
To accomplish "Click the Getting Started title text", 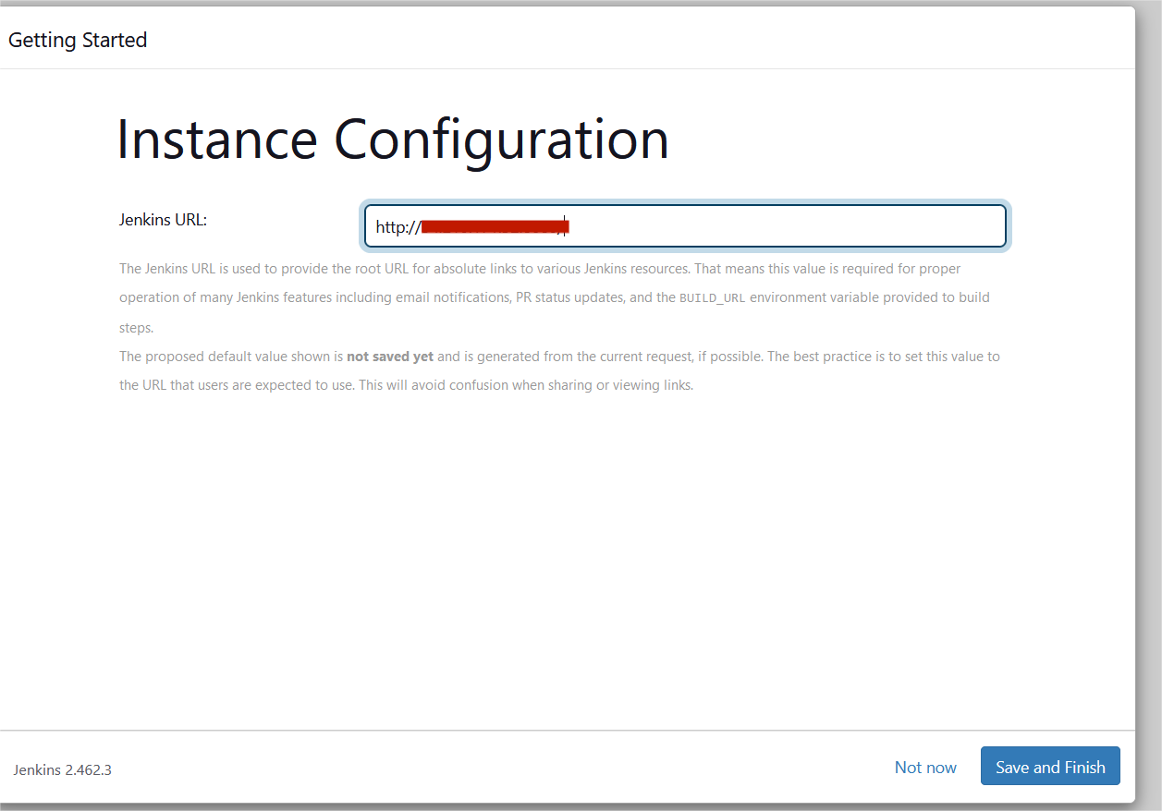I will [x=78, y=41].
